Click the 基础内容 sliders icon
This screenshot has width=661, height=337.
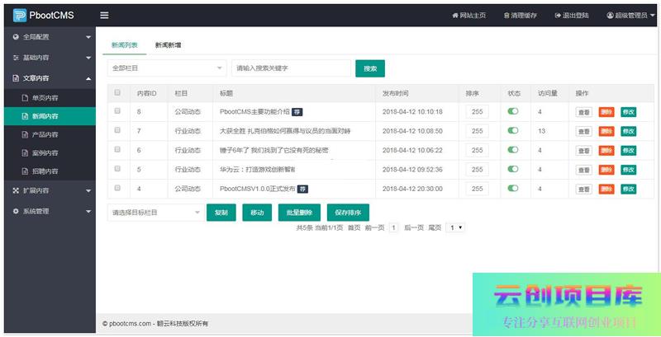point(16,58)
